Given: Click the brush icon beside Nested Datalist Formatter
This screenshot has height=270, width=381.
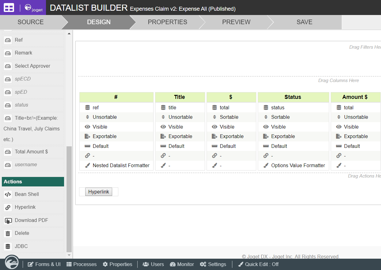Looking at the screenshot, I should point(87,165).
